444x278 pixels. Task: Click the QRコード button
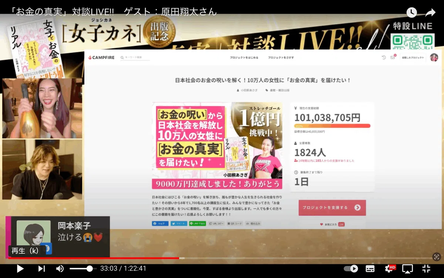point(235,224)
